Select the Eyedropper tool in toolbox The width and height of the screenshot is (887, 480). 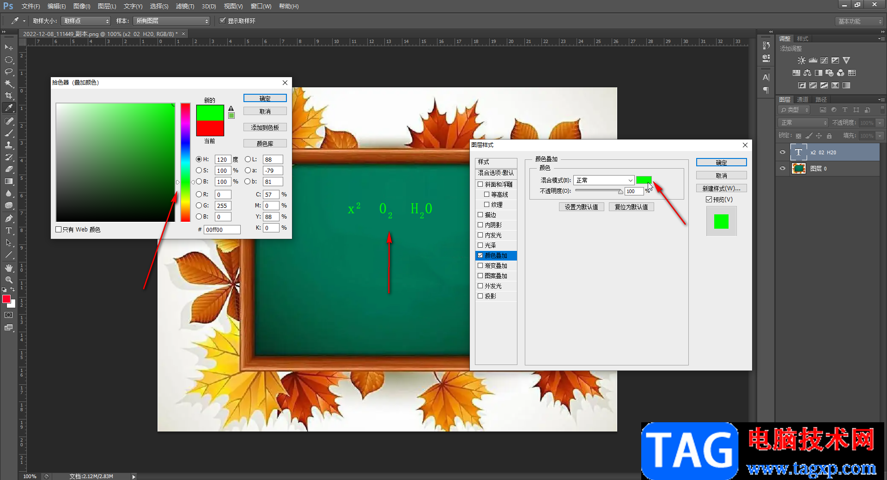coord(9,108)
